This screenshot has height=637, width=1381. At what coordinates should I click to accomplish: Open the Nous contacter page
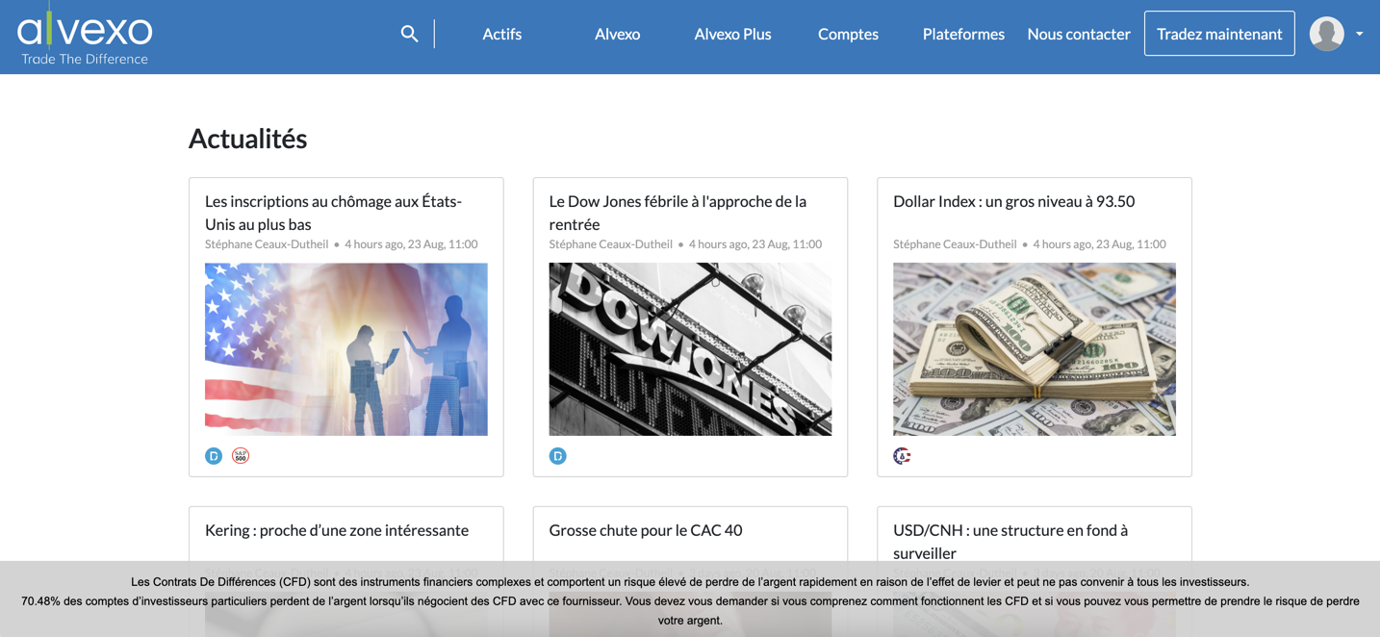click(x=1078, y=33)
